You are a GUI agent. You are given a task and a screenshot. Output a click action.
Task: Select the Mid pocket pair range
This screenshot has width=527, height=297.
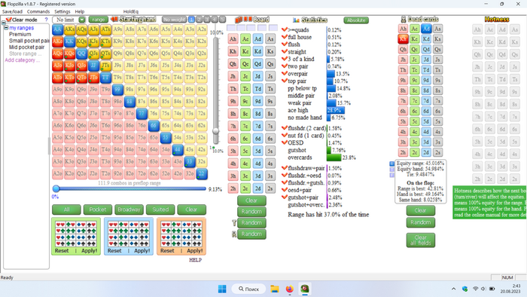(x=26, y=47)
